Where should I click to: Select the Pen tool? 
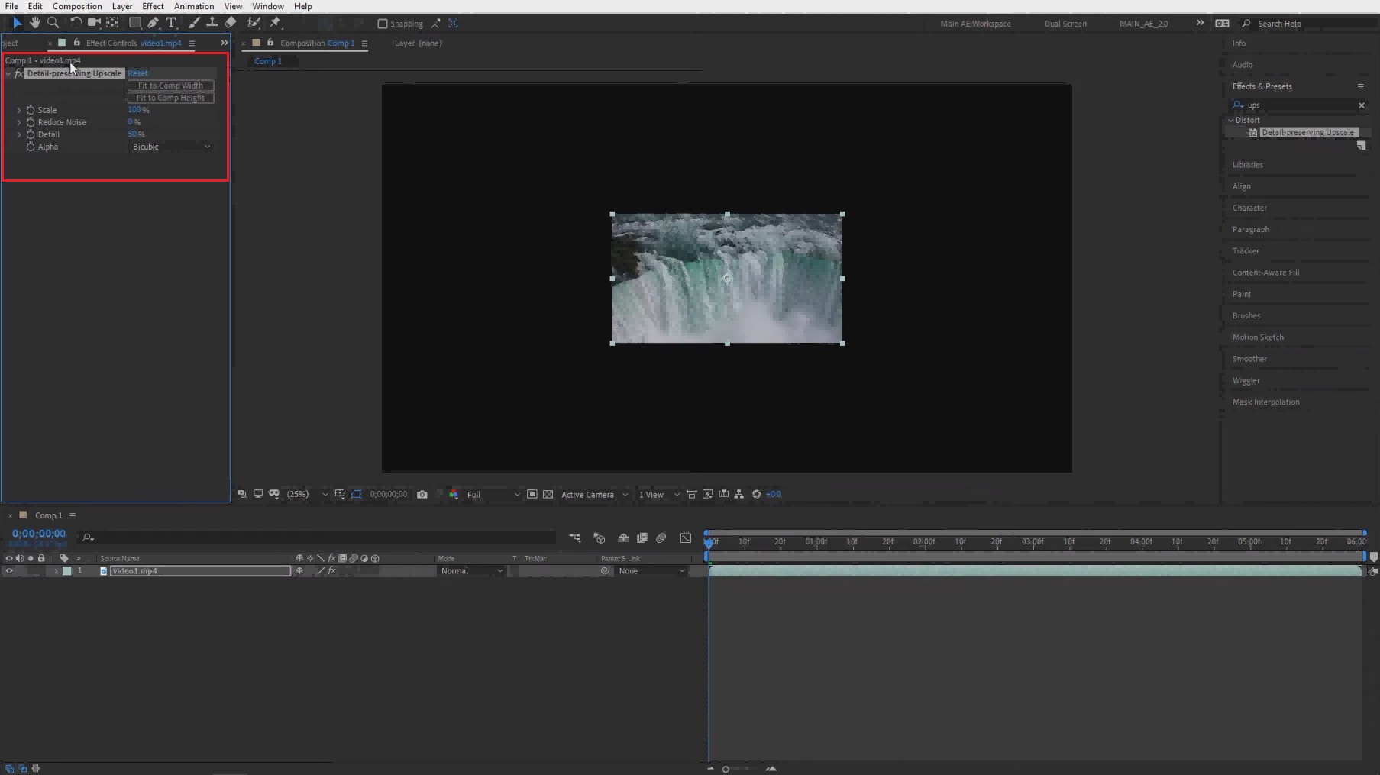(154, 23)
